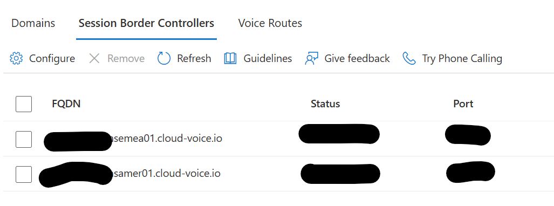Click the Configure text label
Screen dimensions: 554x206
(x=52, y=58)
